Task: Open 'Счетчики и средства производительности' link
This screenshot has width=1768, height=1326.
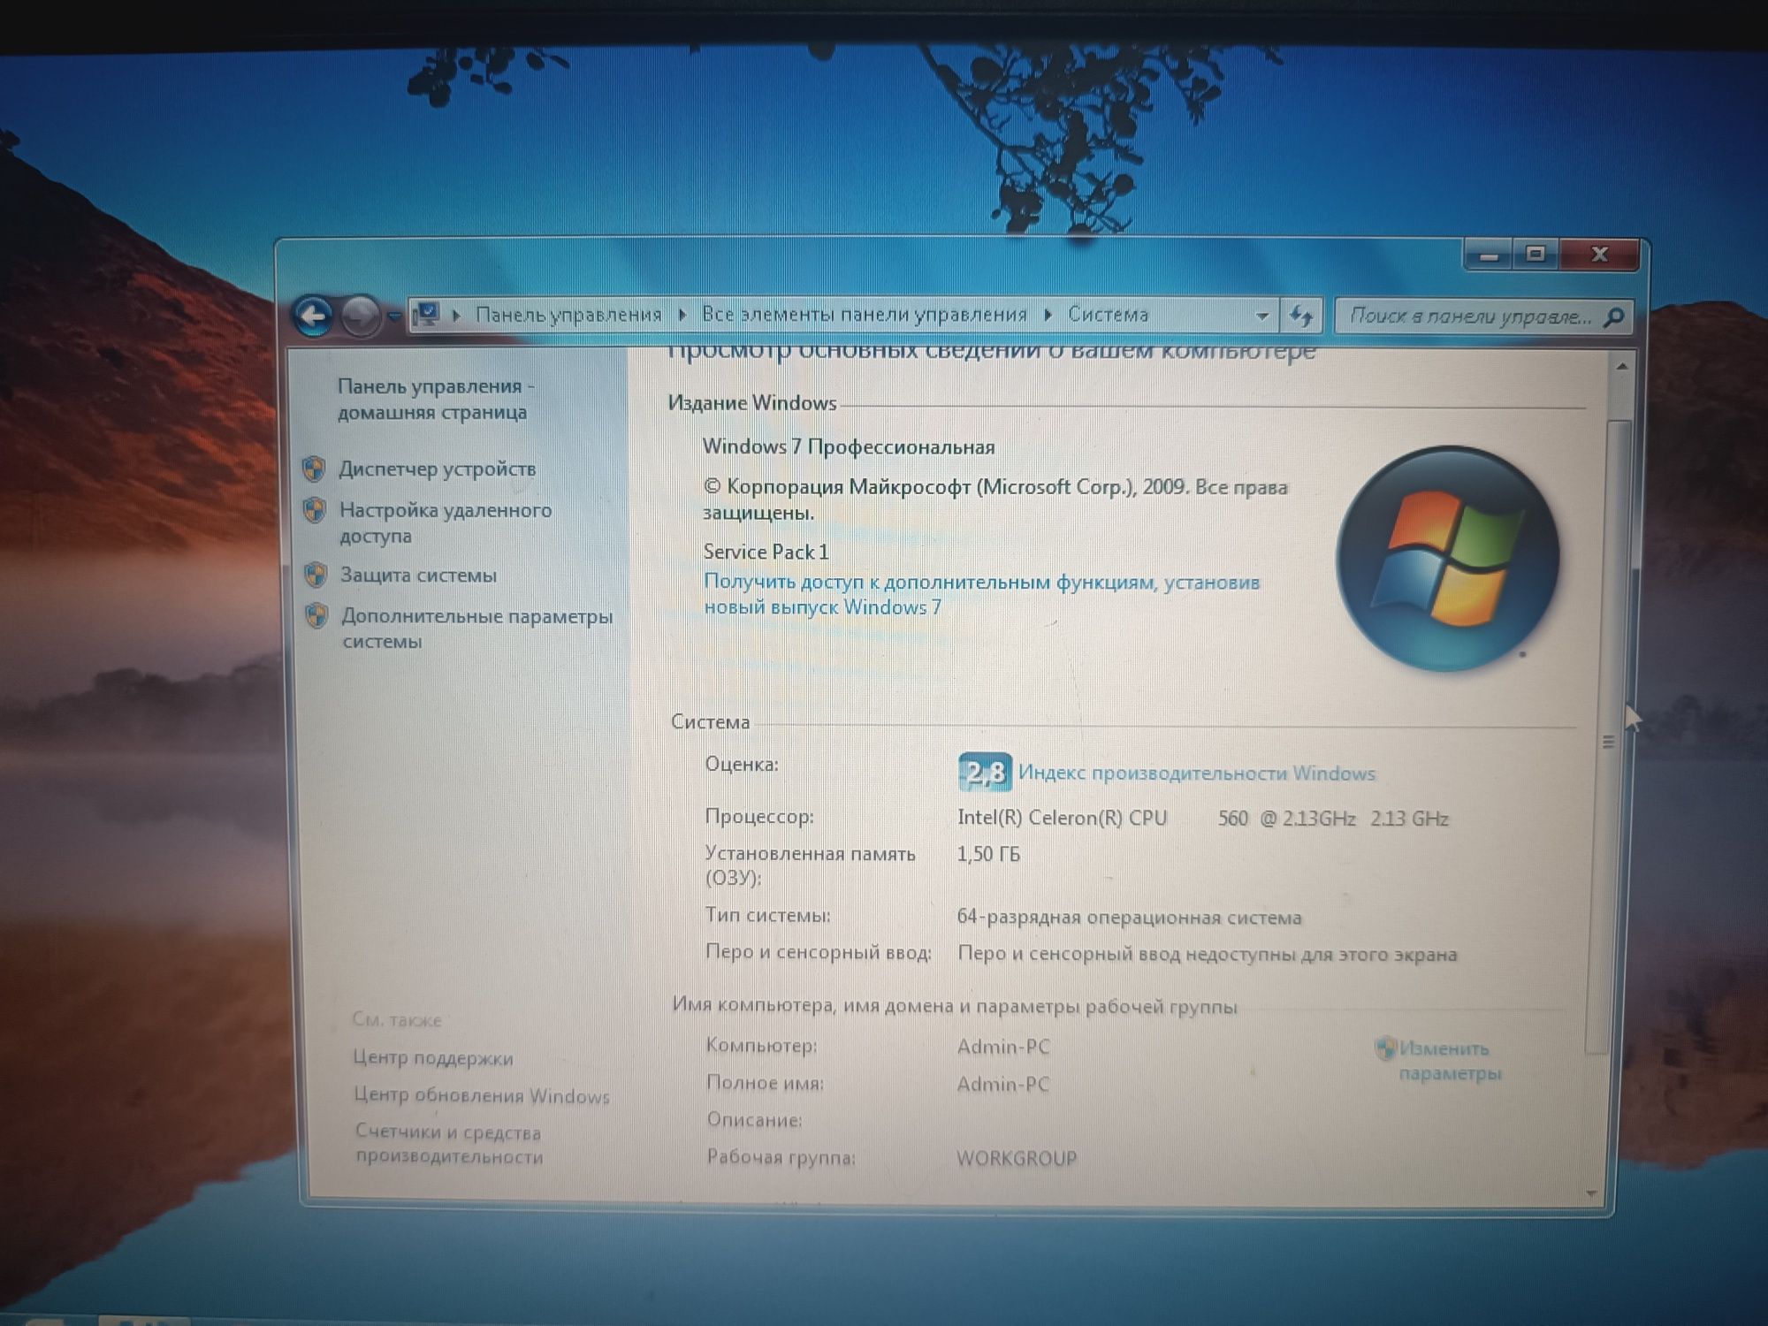Action: tap(449, 1144)
